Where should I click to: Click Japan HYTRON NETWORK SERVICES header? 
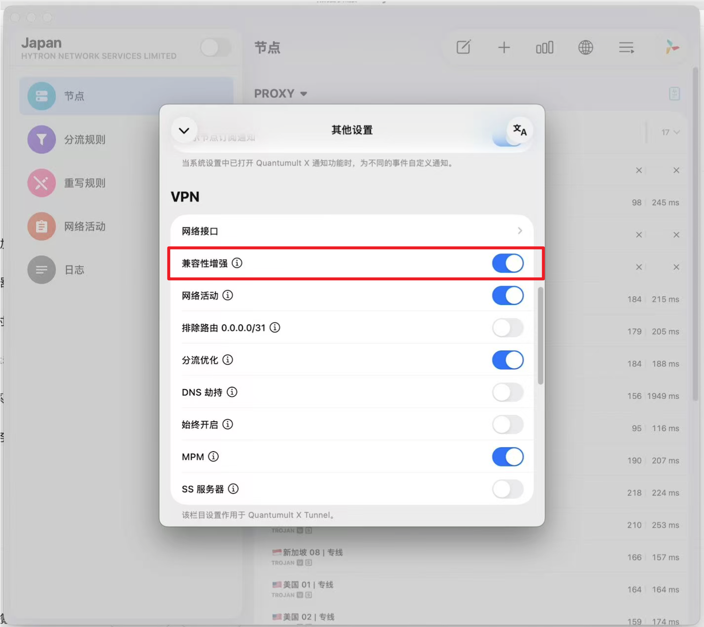click(99, 48)
